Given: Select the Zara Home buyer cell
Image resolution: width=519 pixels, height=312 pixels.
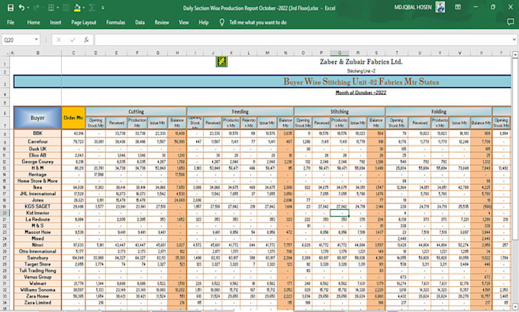Looking at the screenshot, I should pyautogui.click(x=37, y=296).
